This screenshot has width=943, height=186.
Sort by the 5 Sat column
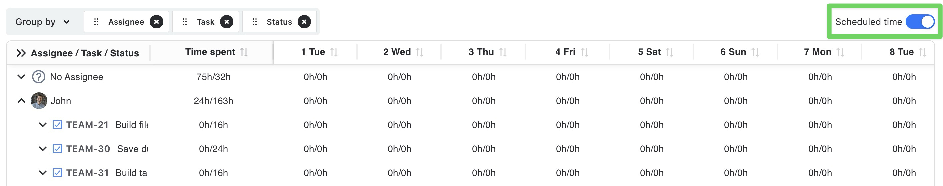[670, 52]
